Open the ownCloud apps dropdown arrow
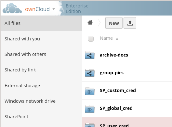The width and height of the screenshot is (172, 127). coord(54,9)
